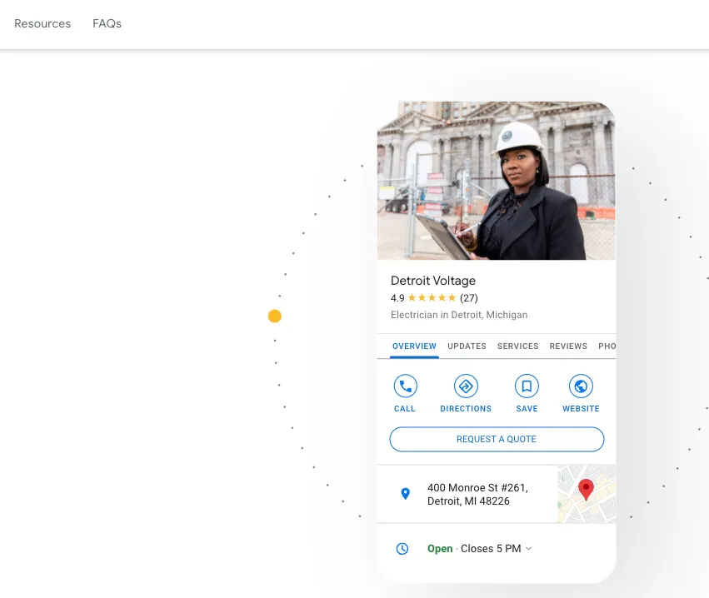Screen dimensions: 709x598
Task: Click Electrician in Detroit, Michigan text
Action: point(459,315)
